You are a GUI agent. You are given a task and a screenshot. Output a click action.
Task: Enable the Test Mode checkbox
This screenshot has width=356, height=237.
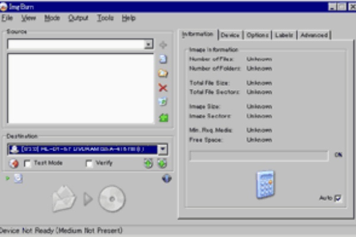click(27, 164)
